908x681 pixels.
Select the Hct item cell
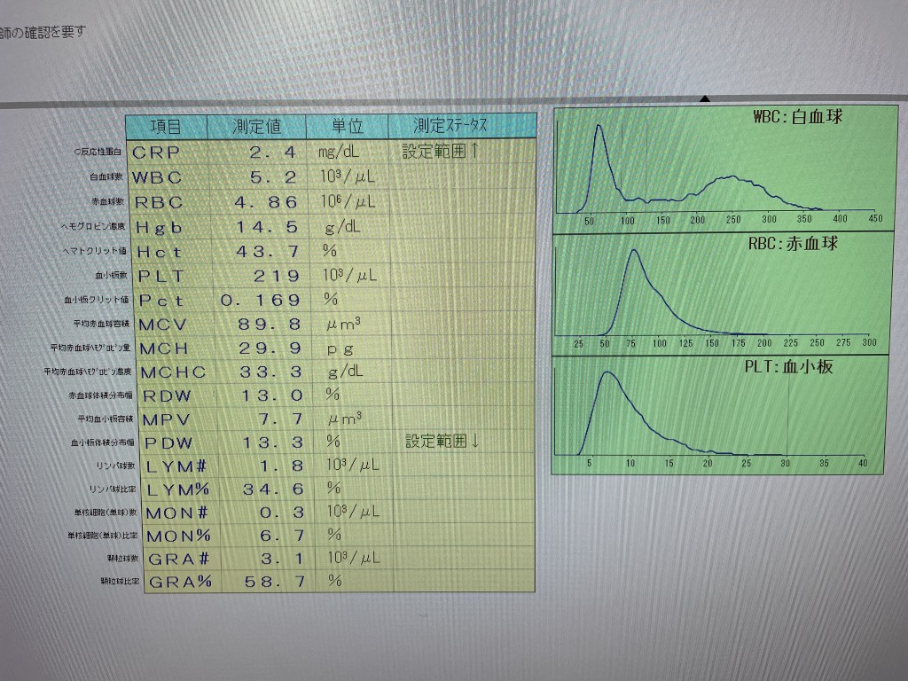(x=173, y=253)
